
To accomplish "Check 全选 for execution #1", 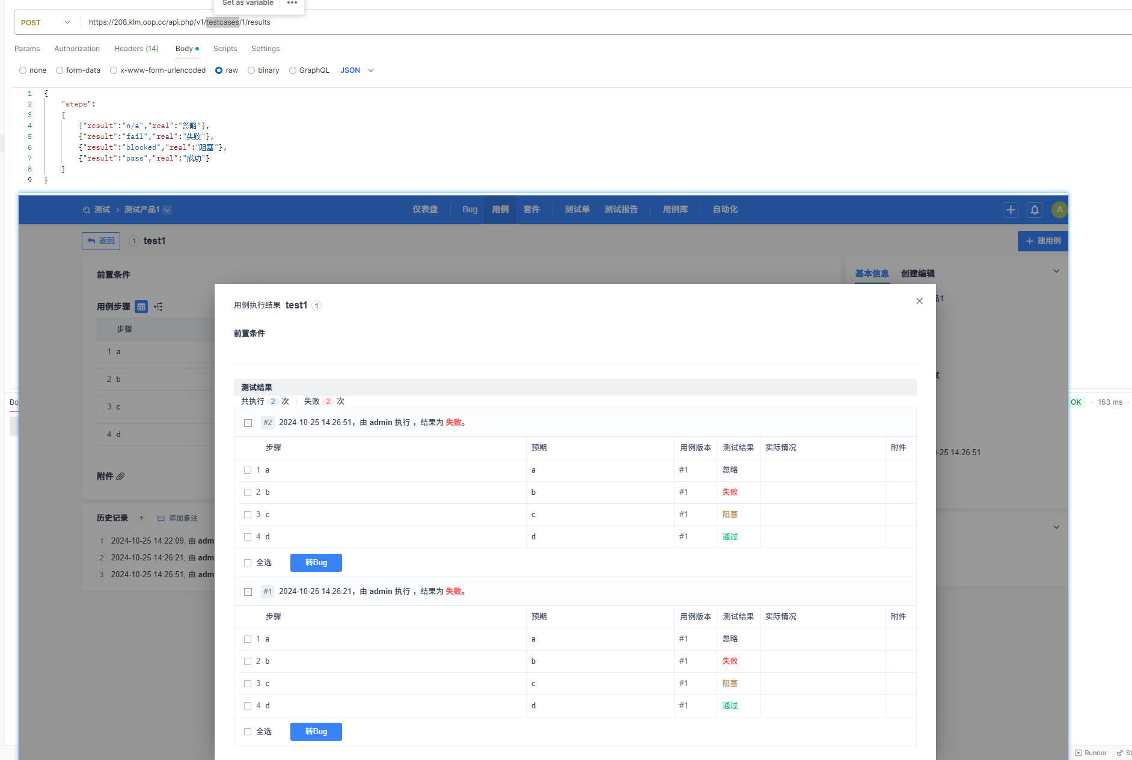I will coord(248,732).
